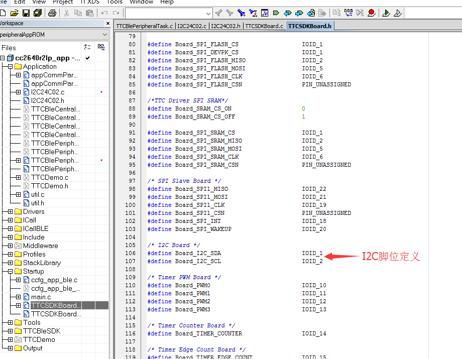The width and height of the screenshot is (462, 359).
Task: Open the Find dialog icon
Action: [x=242, y=13]
